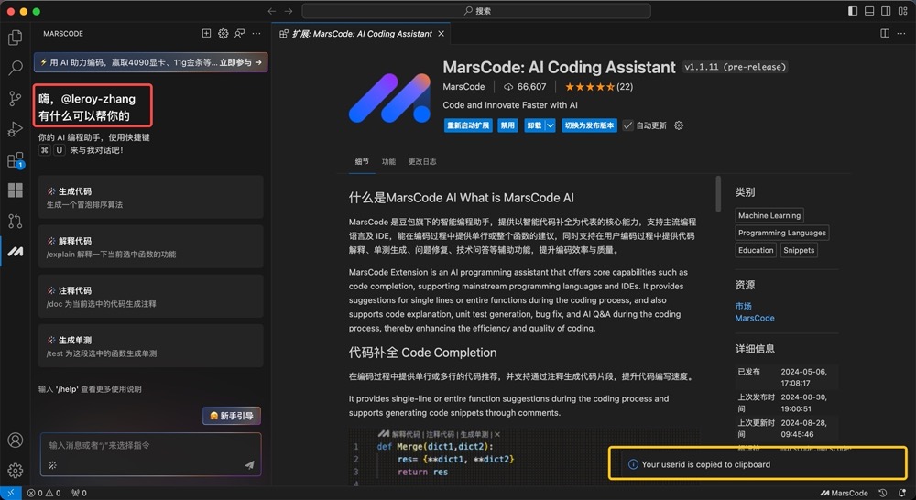The height and width of the screenshot is (500, 916).
Task: Open the 市场 resource link
Action: click(x=743, y=306)
